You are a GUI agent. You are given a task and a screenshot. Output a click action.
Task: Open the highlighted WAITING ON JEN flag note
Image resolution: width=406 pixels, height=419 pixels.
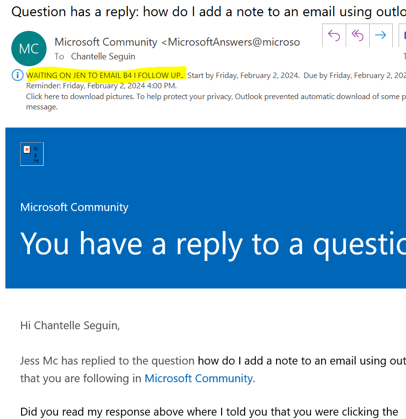[105, 76]
